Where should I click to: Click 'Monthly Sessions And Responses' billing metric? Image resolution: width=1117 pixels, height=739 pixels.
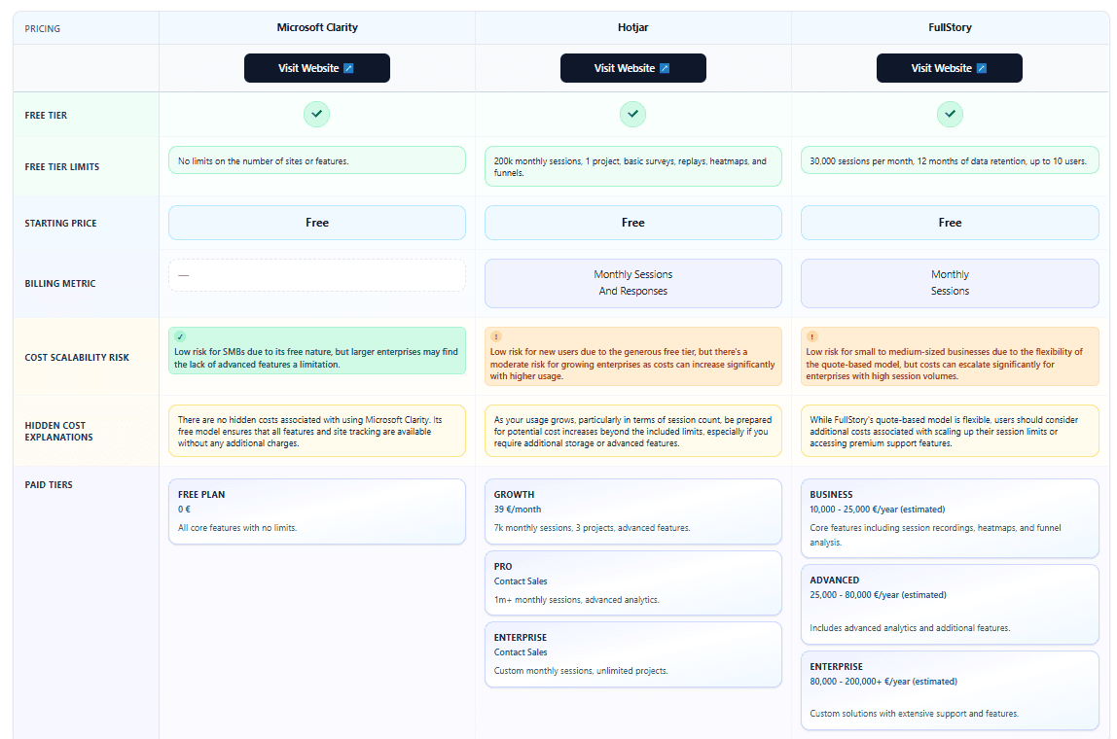coord(632,283)
